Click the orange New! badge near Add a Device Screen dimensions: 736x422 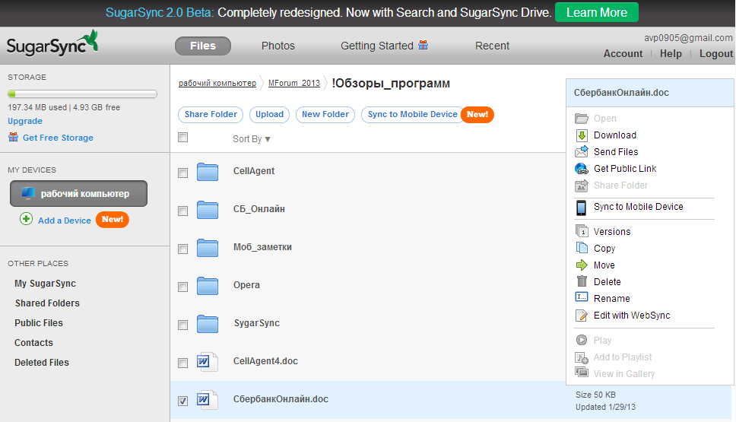click(x=113, y=220)
